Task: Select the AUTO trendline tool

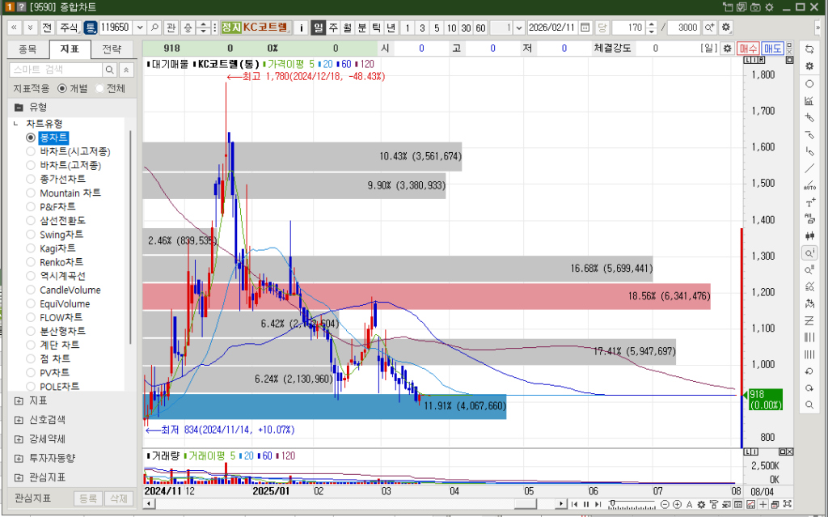Action: 809,185
